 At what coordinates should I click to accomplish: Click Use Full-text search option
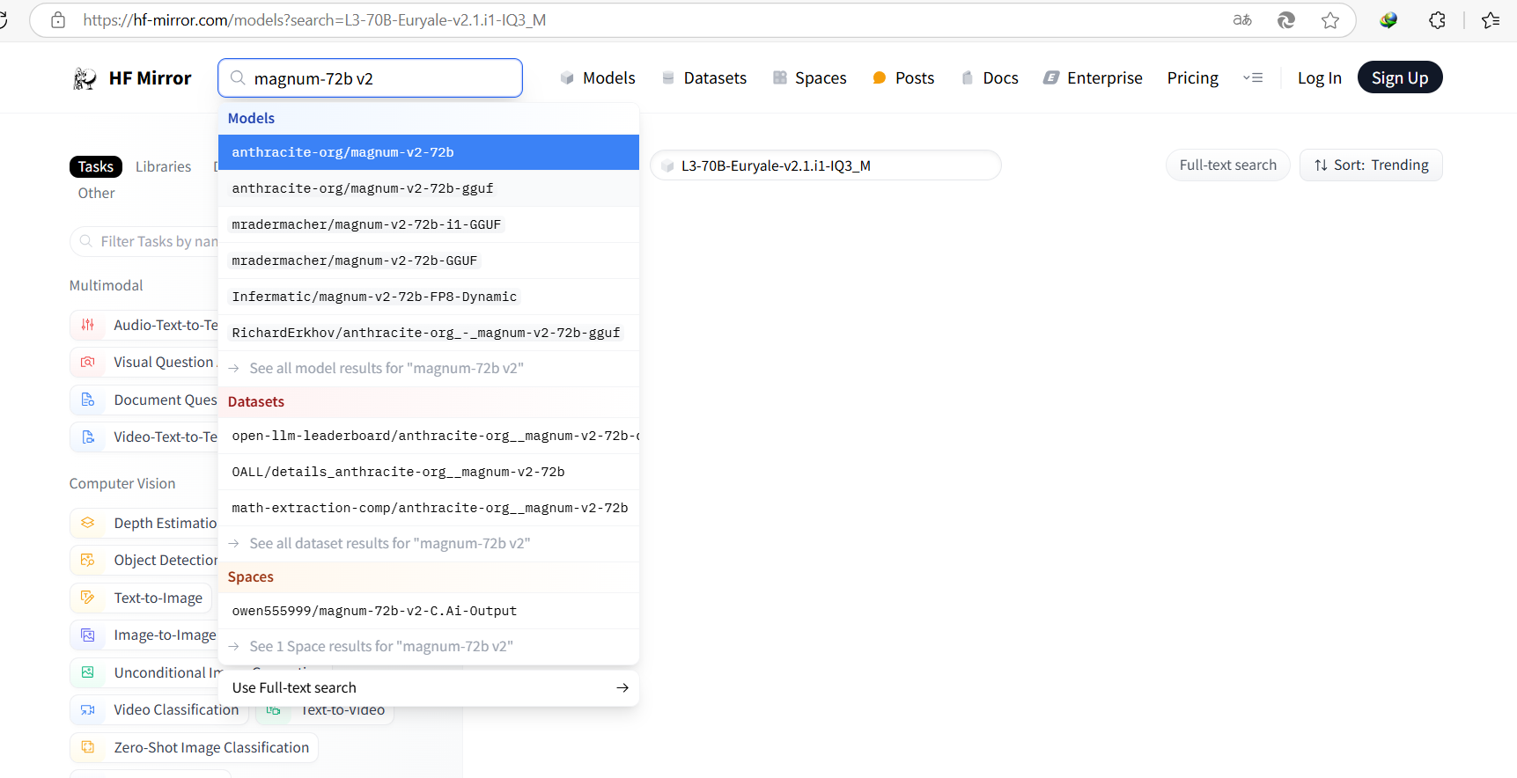click(x=429, y=687)
